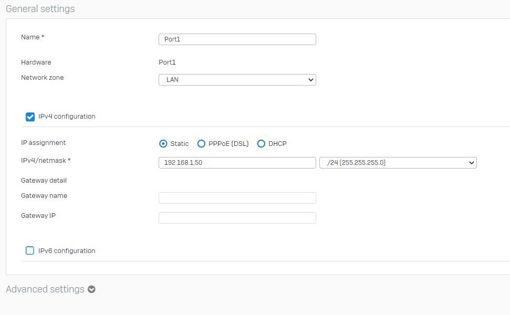Choose the PPPoE (DSL) radio option
The image size is (510, 315).
pyautogui.click(x=201, y=144)
